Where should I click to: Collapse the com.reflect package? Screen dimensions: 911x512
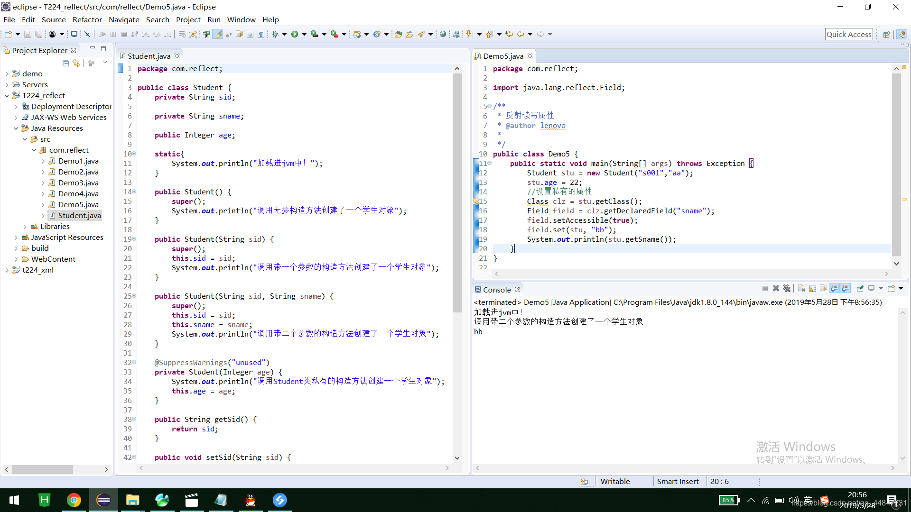[34, 150]
